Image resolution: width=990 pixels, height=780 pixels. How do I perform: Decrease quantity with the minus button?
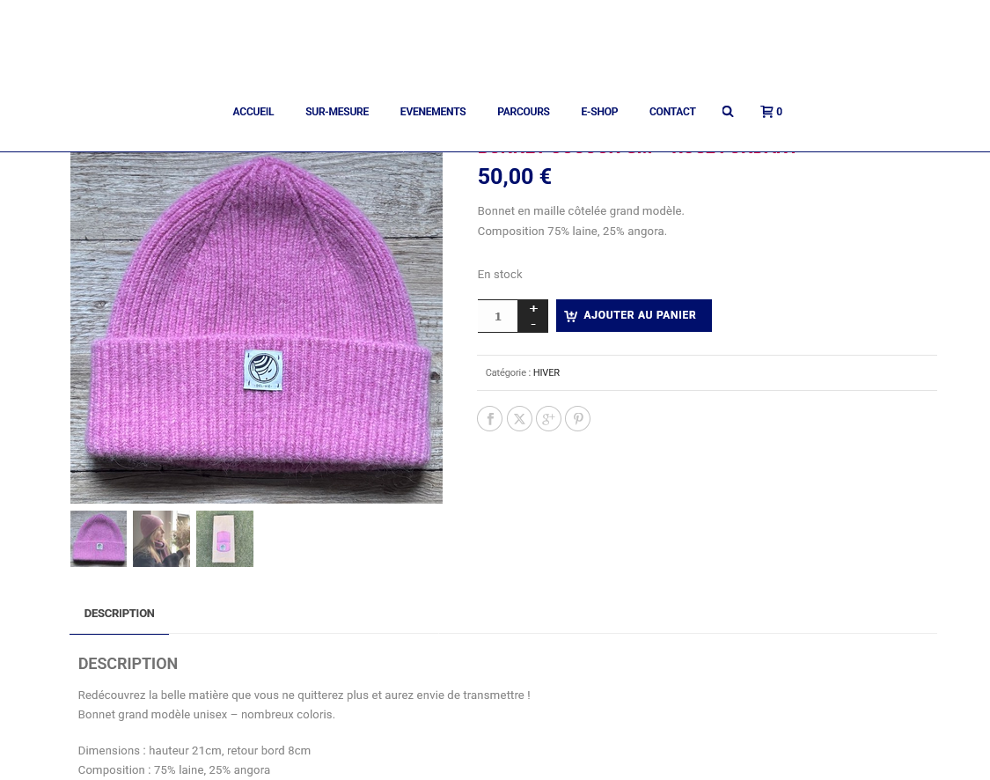click(x=533, y=324)
